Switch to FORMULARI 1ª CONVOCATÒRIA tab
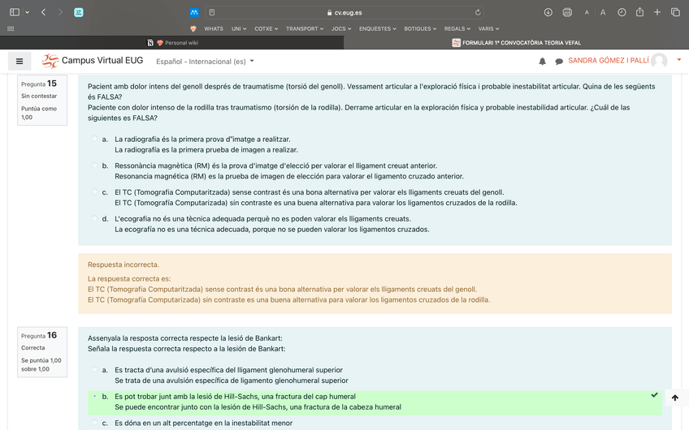The width and height of the screenshot is (689, 430). (516, 43)
